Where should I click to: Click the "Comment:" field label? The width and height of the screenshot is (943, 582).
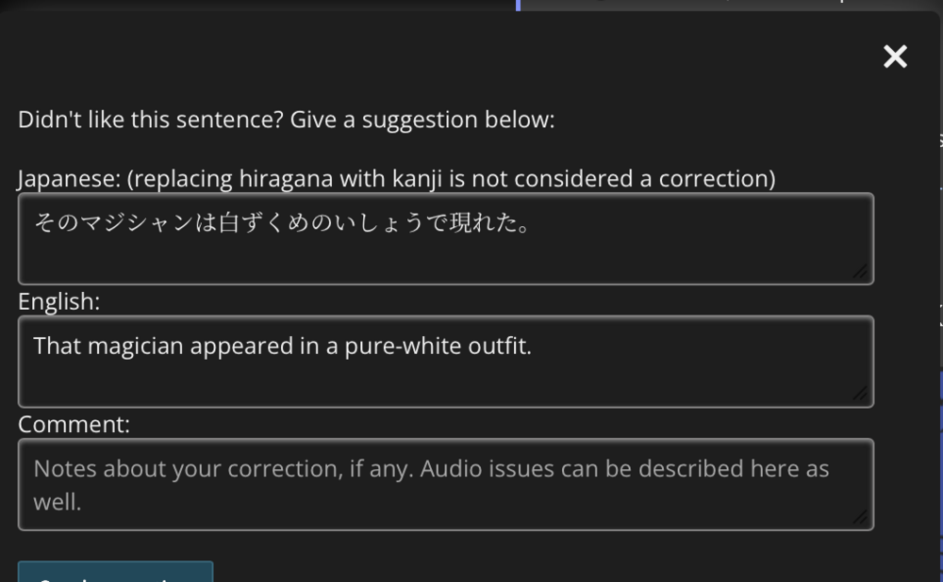(74, 424)
